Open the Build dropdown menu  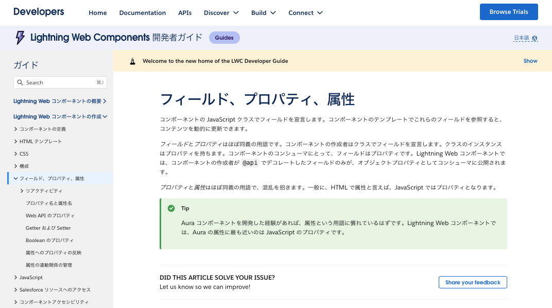(x=263, y=13)
